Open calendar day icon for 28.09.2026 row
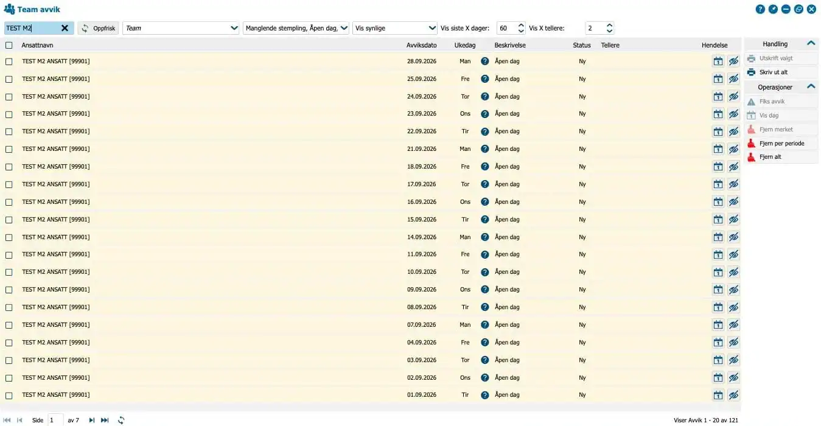The height and width of the screenshot is (426, 821). point(718,61)
